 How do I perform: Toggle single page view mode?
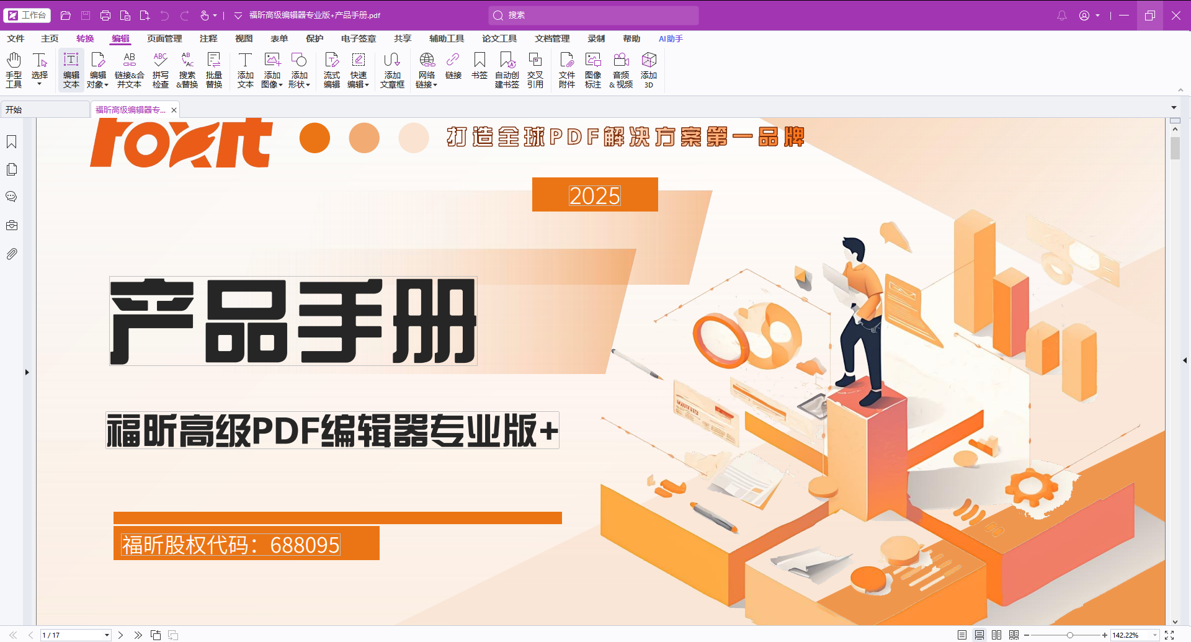962,635
